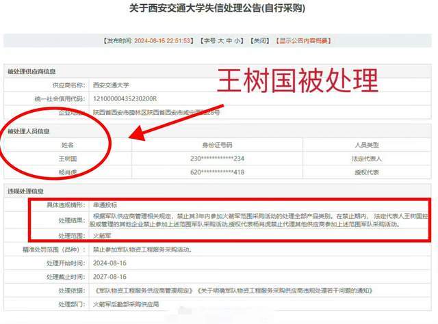Select credit code 12100000435230200R
The height and width of the screenshot is (324, 438).
coord(125,99)
